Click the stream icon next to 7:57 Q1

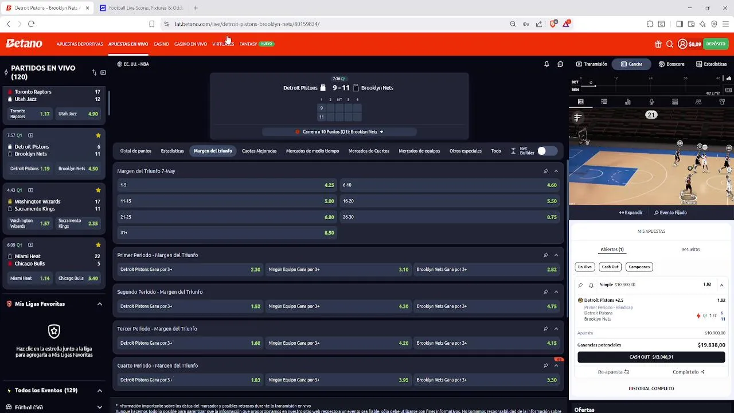coord(30,135)
